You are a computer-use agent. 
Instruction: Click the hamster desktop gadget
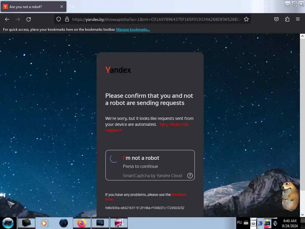click(x=290, y=196)
